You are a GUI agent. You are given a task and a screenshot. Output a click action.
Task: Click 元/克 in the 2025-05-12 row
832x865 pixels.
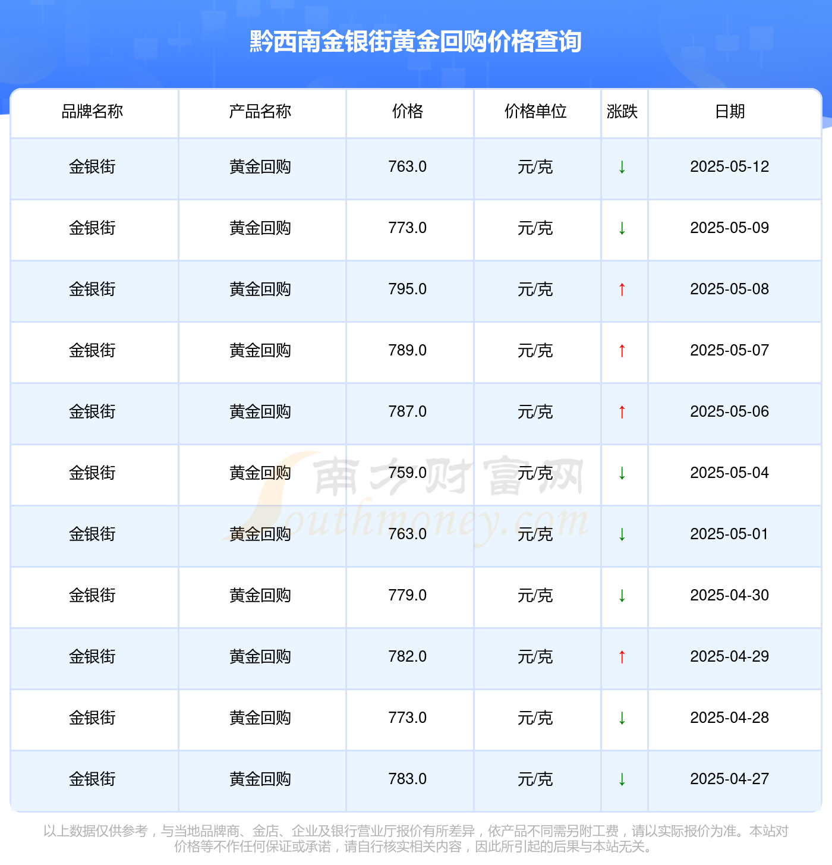pos(535,167)
